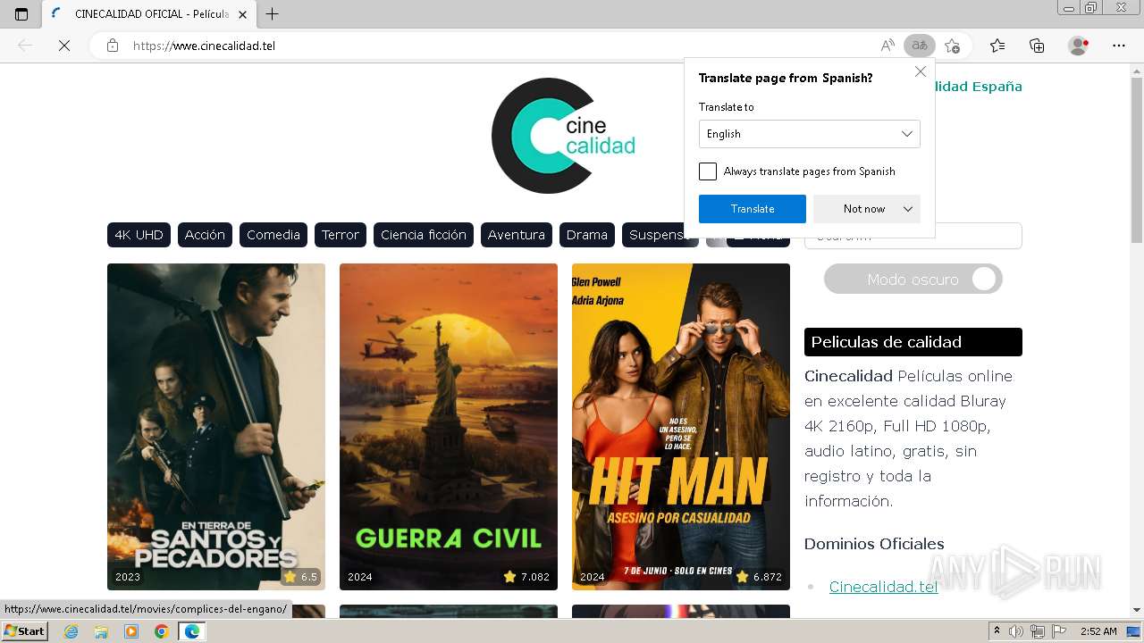View site information lock icon

pyautogui.click(x=113, y=46)
